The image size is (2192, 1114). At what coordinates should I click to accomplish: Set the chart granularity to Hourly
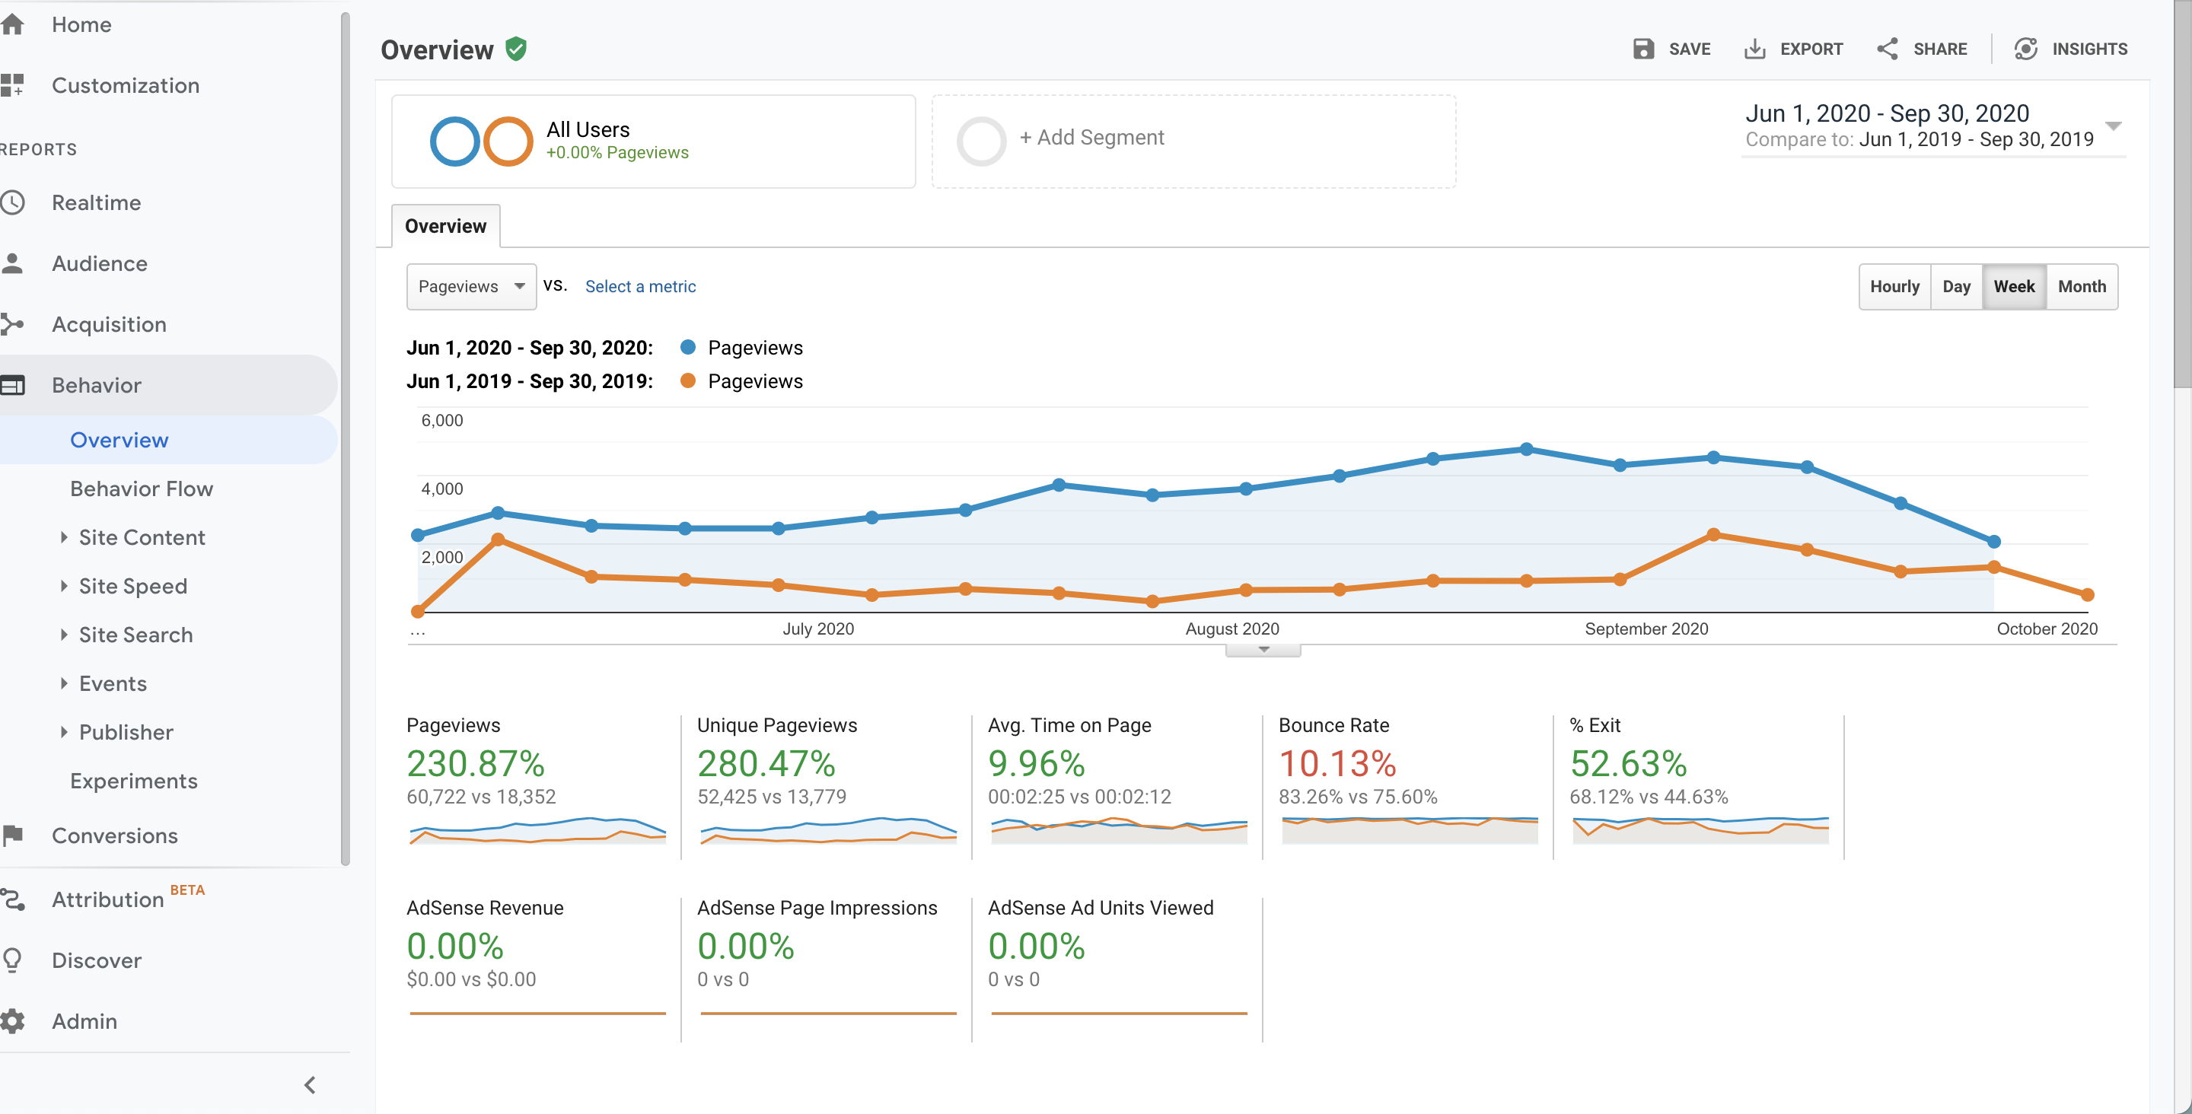[x=1894, y=287]
